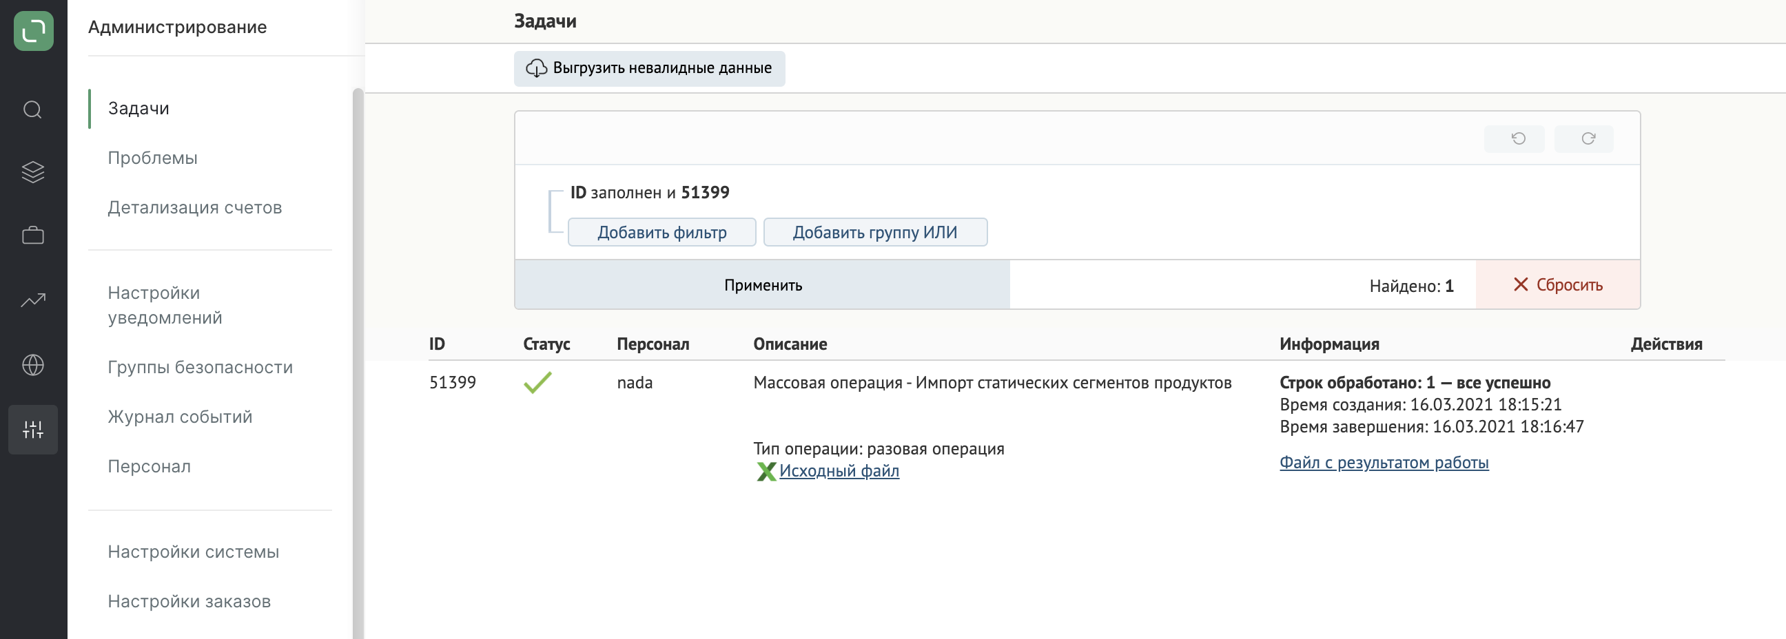Viewport: 1786px width, 639px height.
Task: Open Персонал in the admin menu
Action: [x=149, y=466]
